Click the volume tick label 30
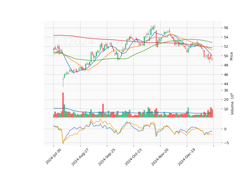 pos(226,90)
